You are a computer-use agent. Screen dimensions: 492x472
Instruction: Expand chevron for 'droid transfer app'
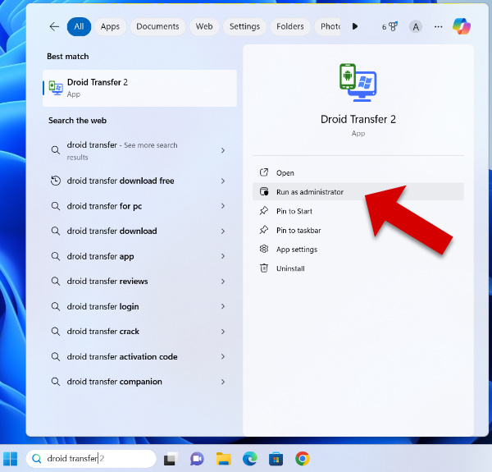(223, 256)
